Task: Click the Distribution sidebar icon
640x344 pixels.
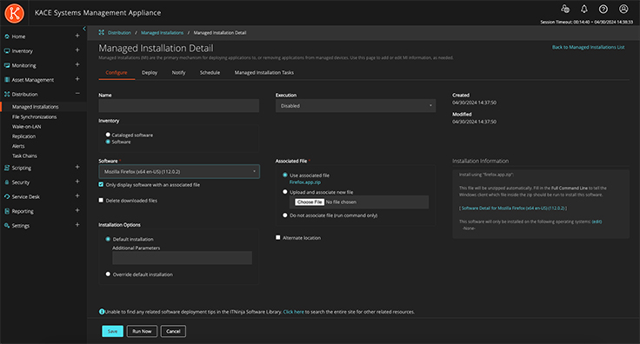Action: point(7,94)
